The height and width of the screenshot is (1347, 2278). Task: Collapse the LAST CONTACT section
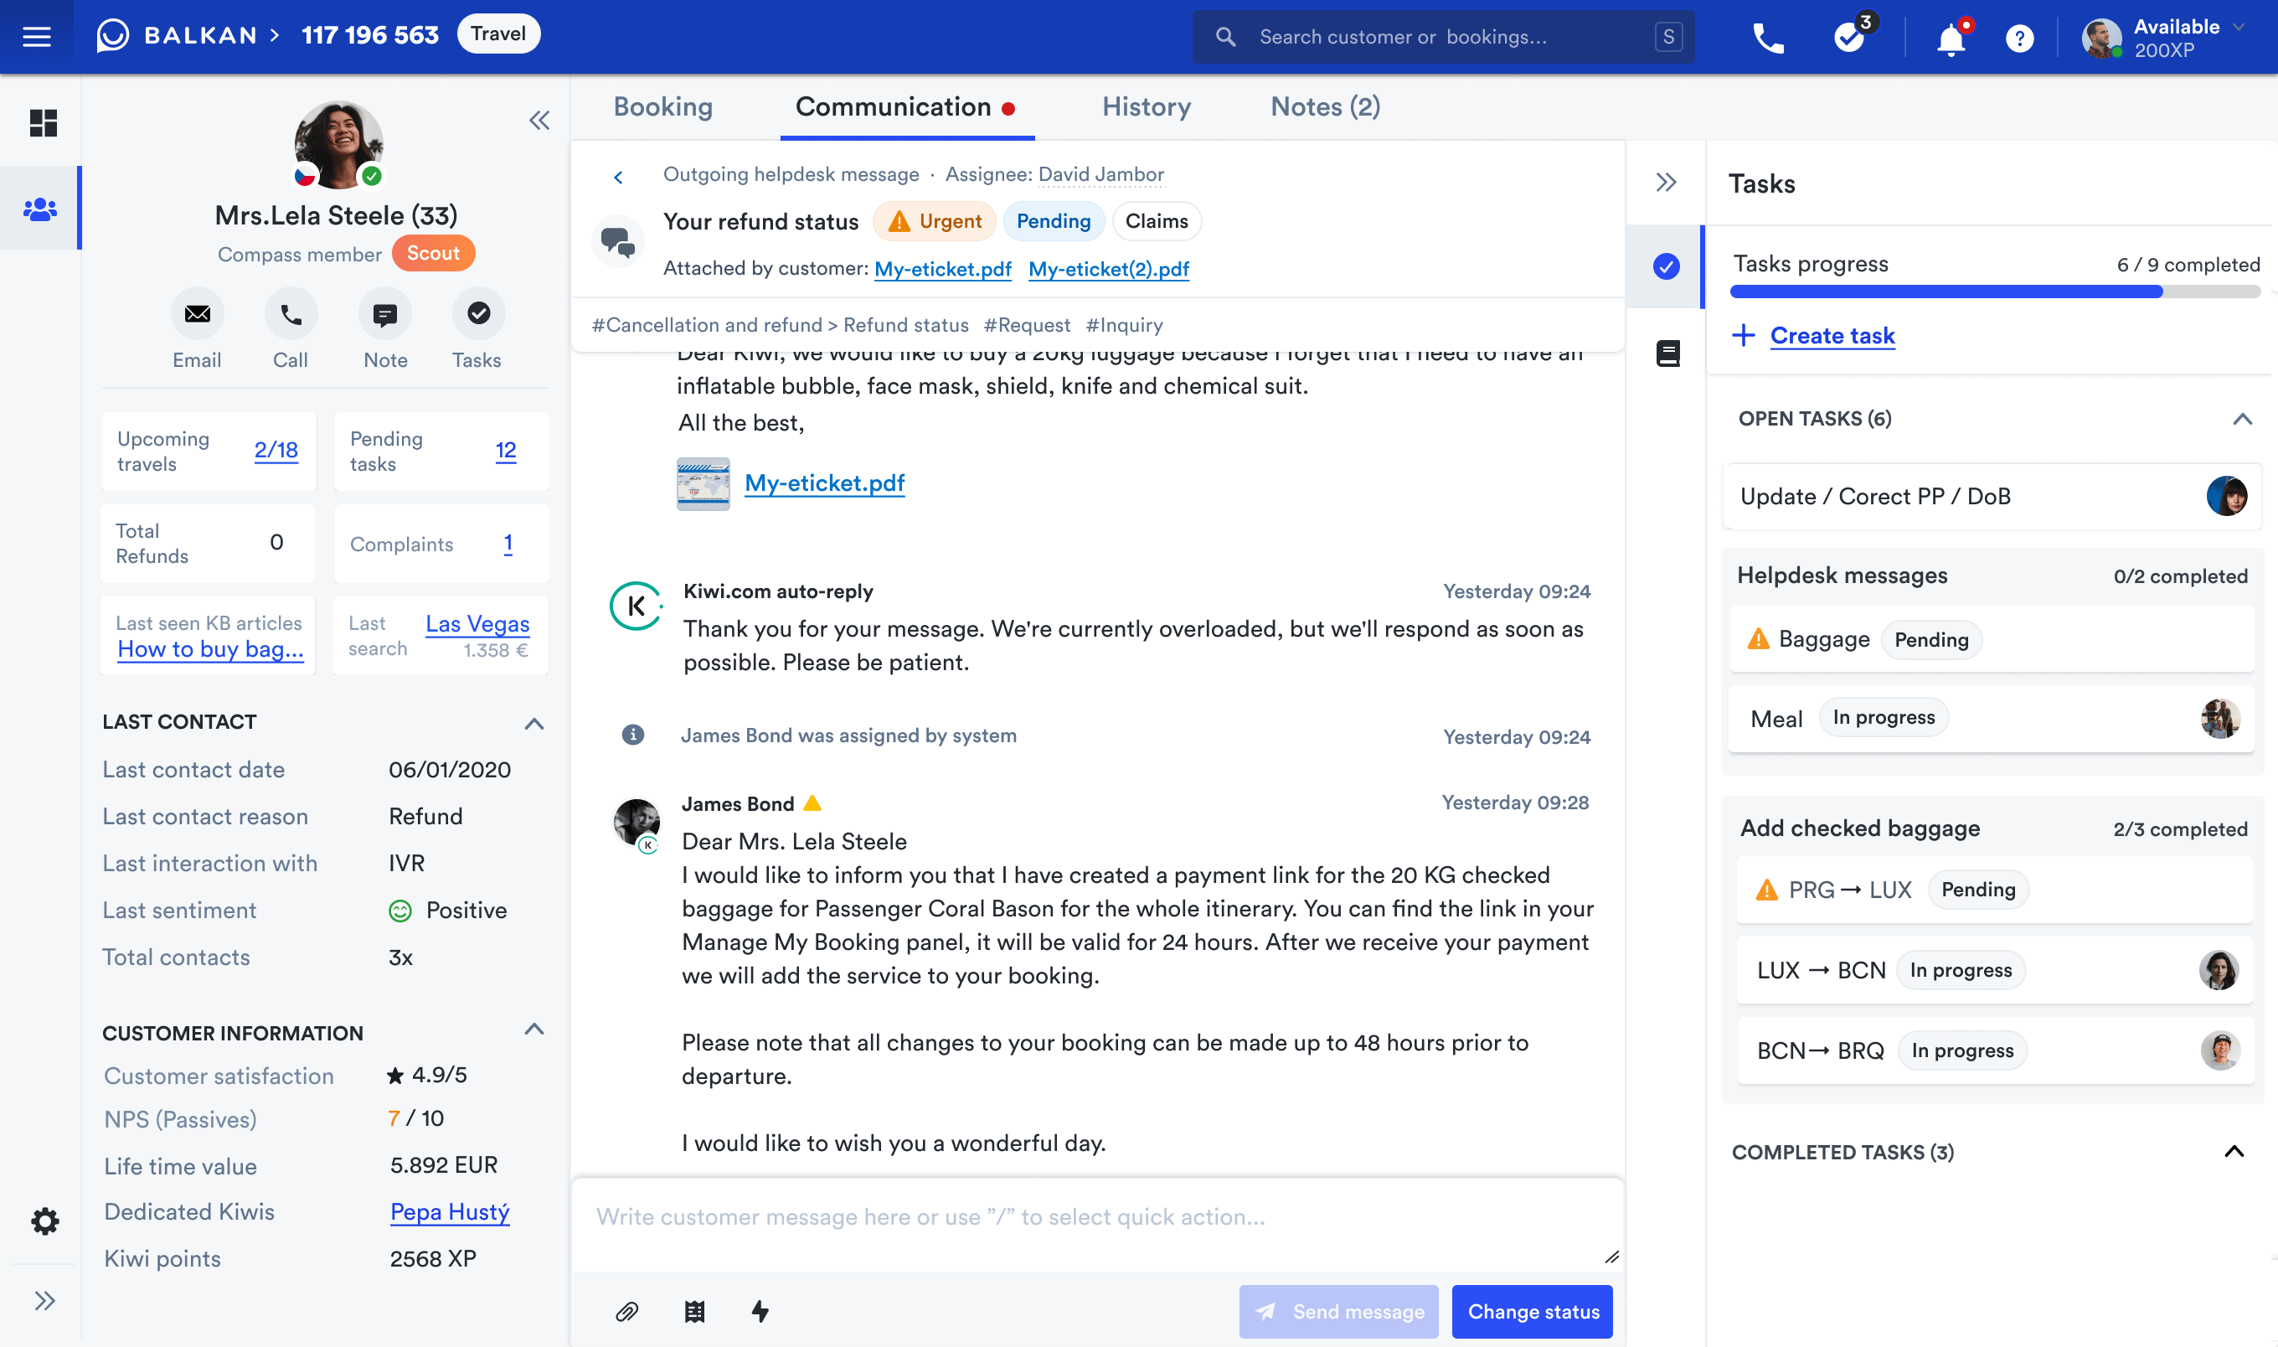coord(534,724)
